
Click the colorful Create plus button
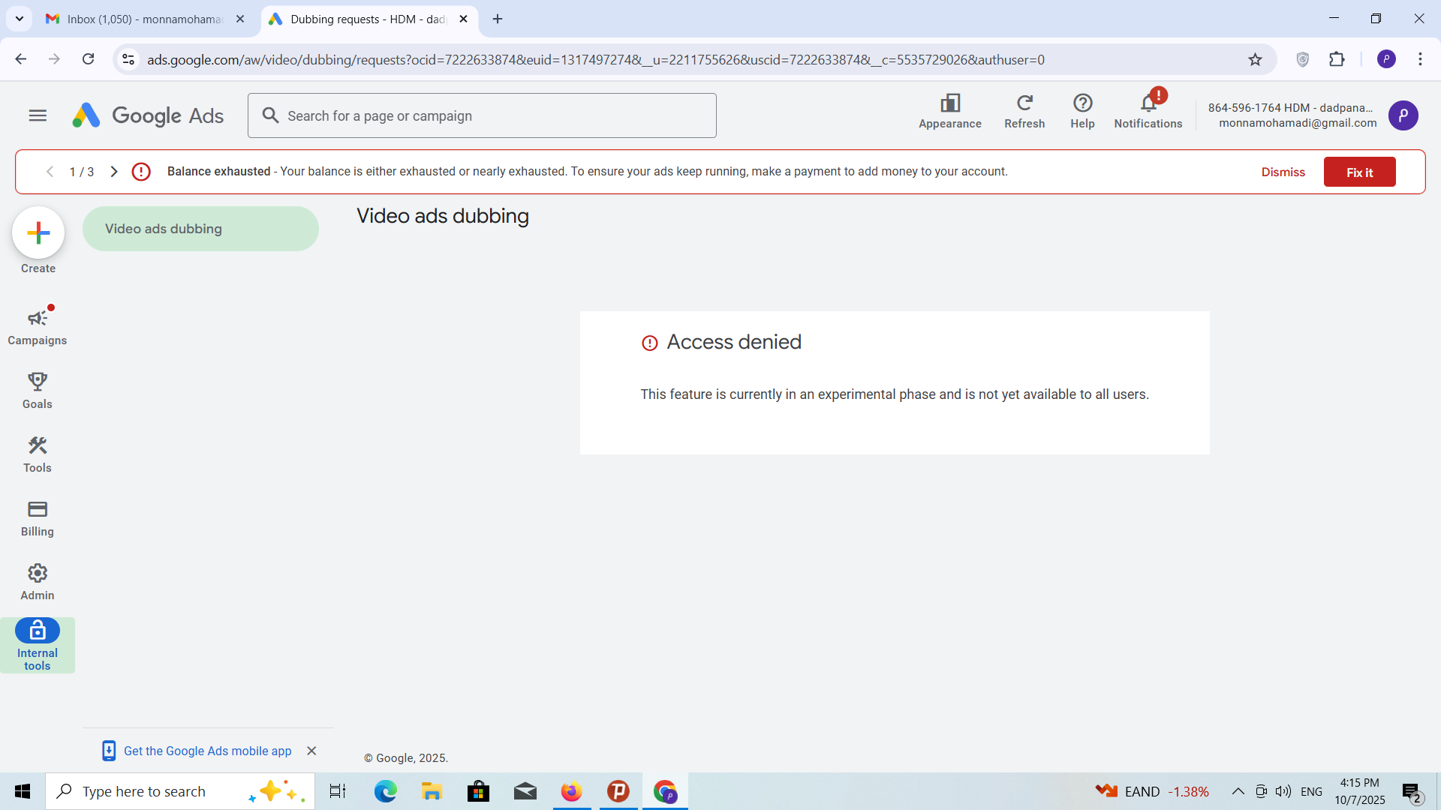click(38, 232)
